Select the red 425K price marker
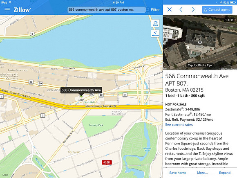The height and width of the screenshot is (178, 237). tap(107, 162)
